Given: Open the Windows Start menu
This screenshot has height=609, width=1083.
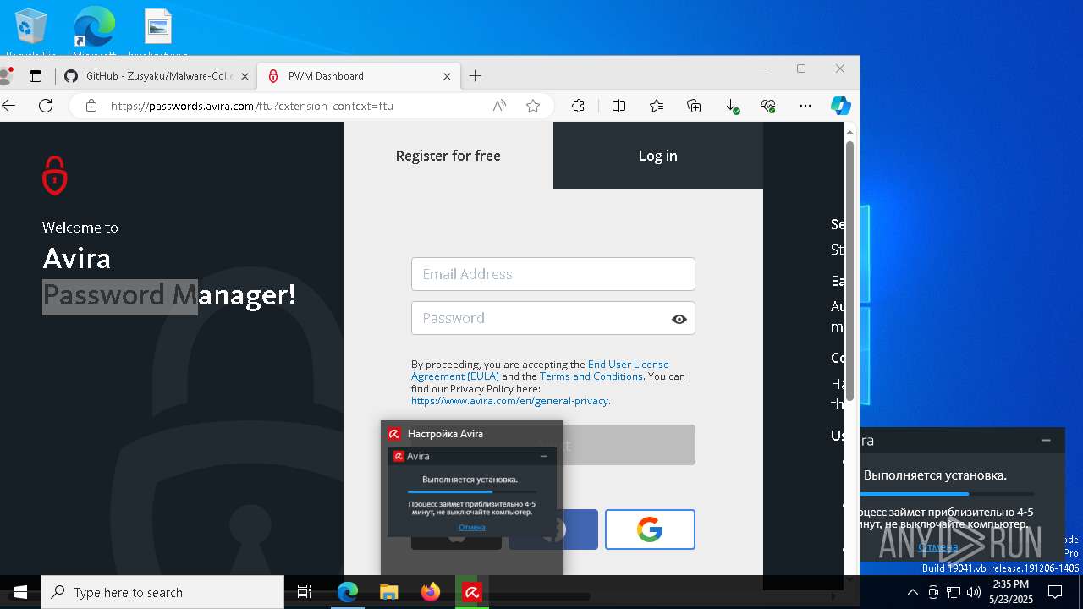Looking at the screenshot, I should click(20, 592).
